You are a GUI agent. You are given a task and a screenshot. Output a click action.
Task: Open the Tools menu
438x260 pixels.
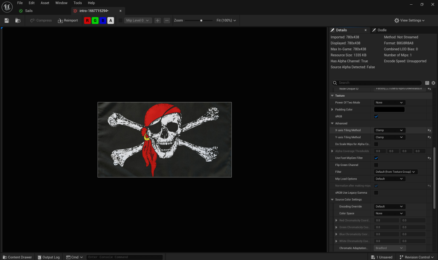point(78,3)
